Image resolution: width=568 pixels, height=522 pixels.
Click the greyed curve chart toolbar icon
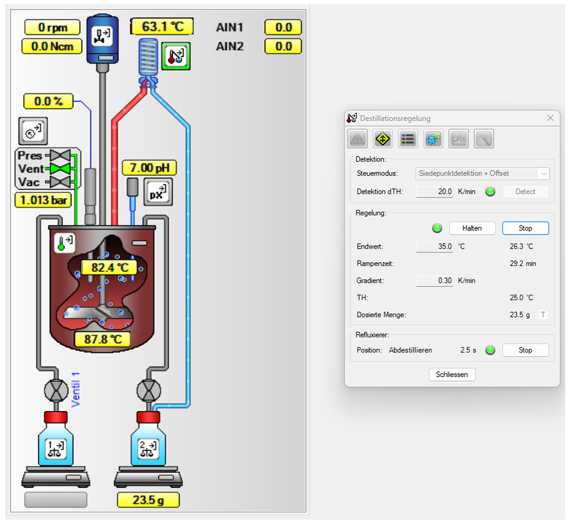tap(459, 139)
